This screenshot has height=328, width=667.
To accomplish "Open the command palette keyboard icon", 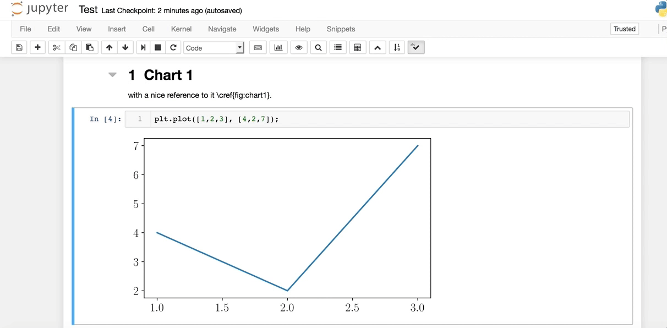I will (x=258, y=48).
